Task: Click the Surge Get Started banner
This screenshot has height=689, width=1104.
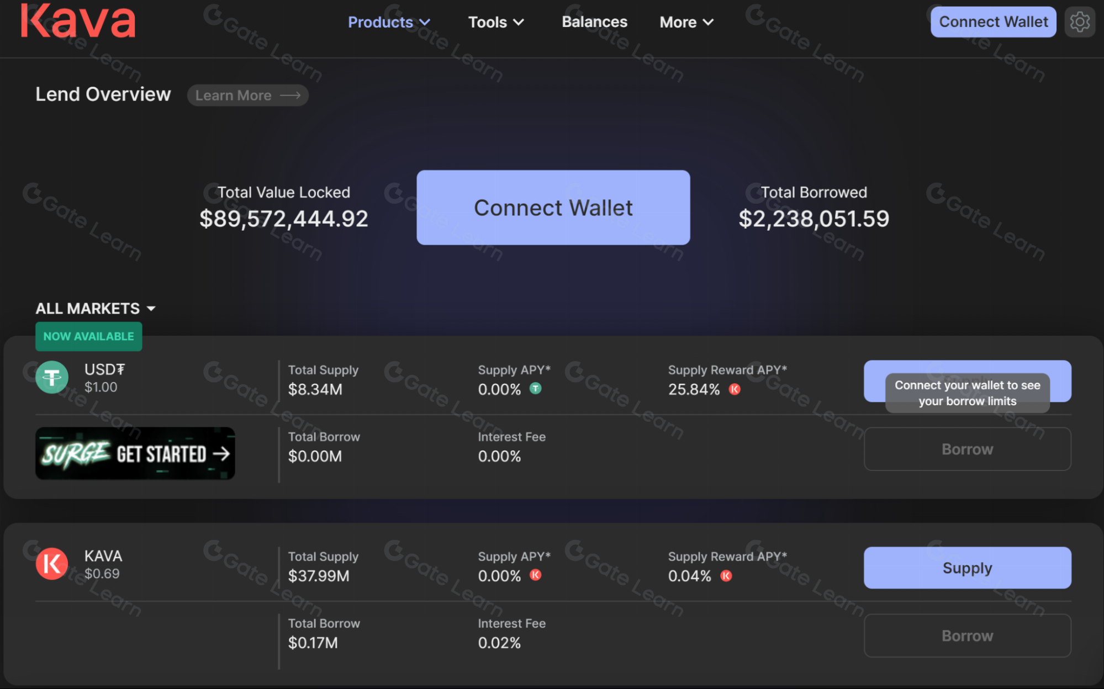Action: tap(135, 453)
